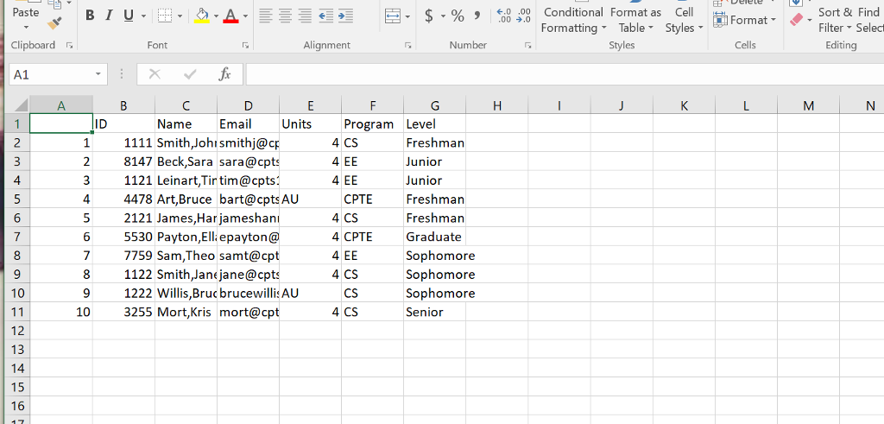Viewport: 884px width, 424px height.
Task: Expand Borders options arrow
Action: coord(180,16)
